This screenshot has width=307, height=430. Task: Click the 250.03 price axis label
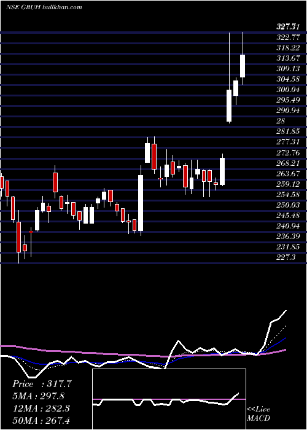[288, 205]
